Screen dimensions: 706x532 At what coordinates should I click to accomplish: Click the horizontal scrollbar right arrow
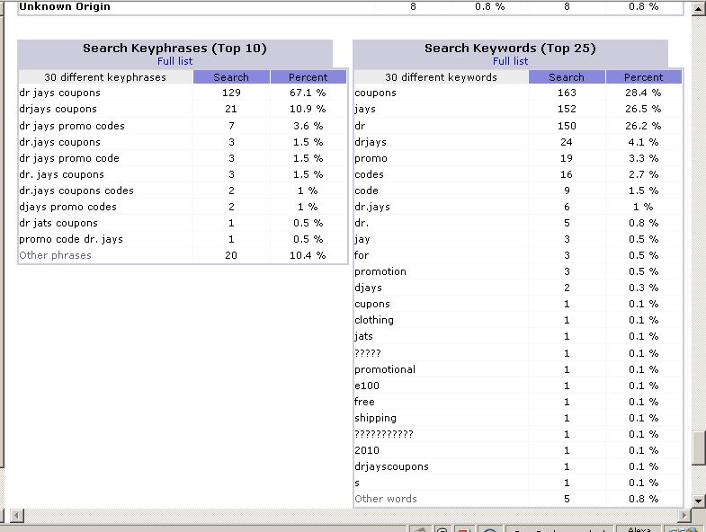point(684,515)
